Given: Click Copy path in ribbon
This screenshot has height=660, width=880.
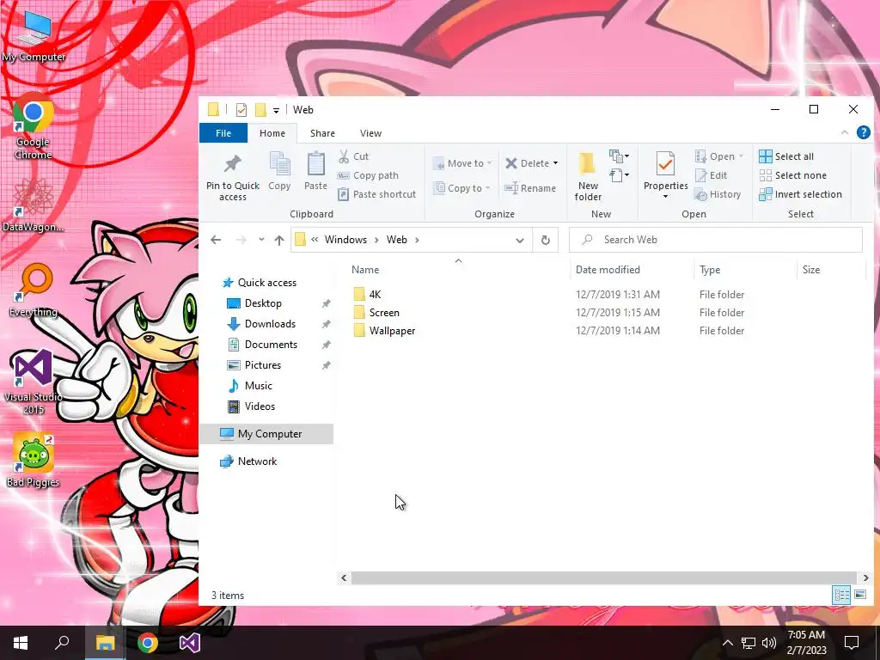Looking at the screenshot, I should tap(368, 175).
